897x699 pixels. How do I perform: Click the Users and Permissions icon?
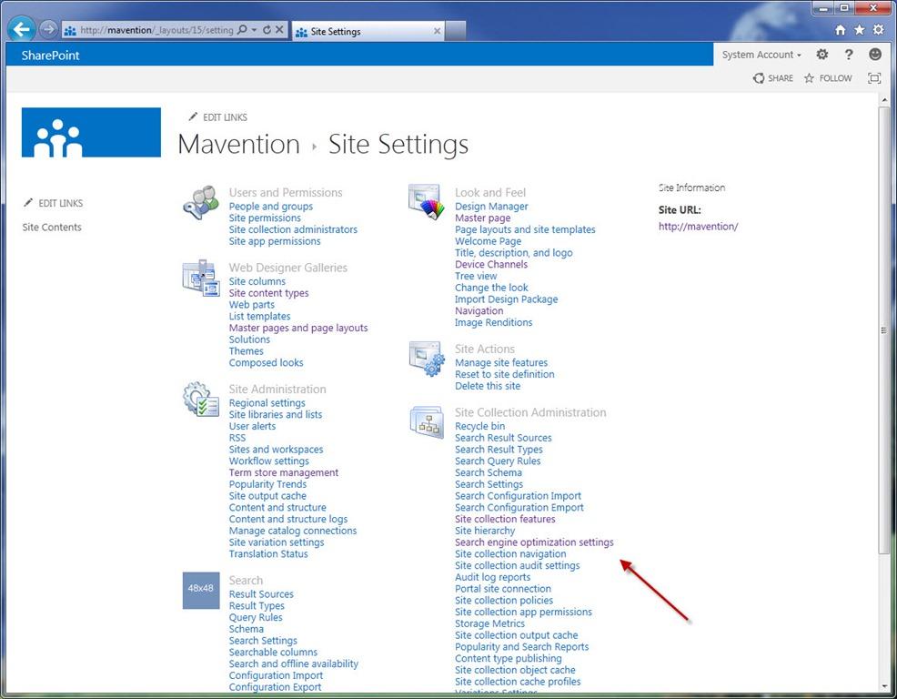tap(201, 203)
